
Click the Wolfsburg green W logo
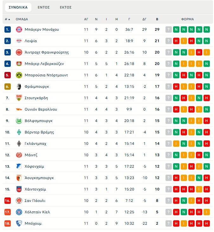[19, 121]
